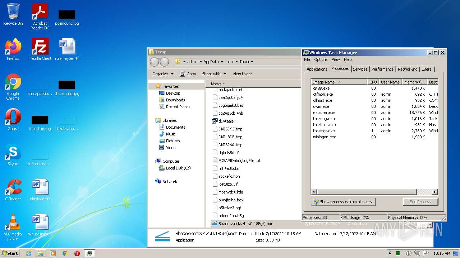Select Downloads in navigation pane
The height and width of the screenshot is (258, 460).
[175, 100]
